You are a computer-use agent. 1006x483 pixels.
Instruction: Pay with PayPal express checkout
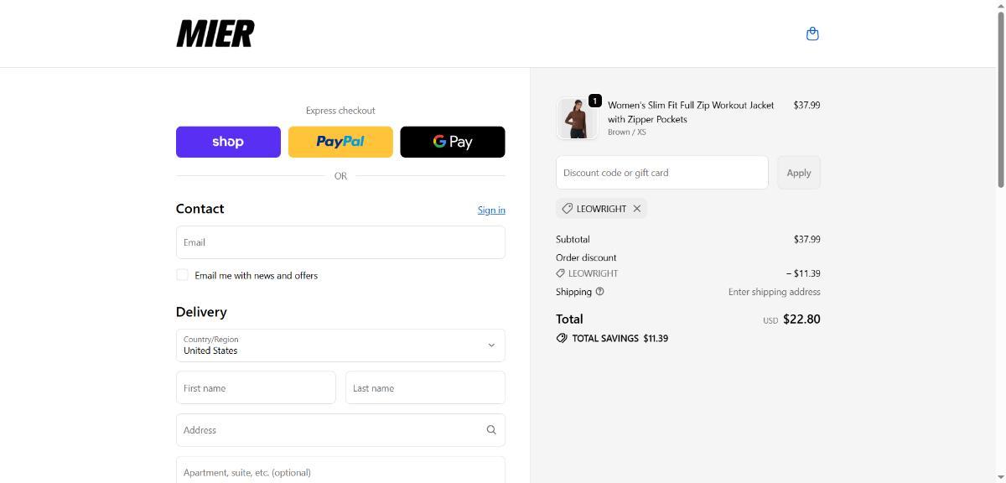(340, 142)
